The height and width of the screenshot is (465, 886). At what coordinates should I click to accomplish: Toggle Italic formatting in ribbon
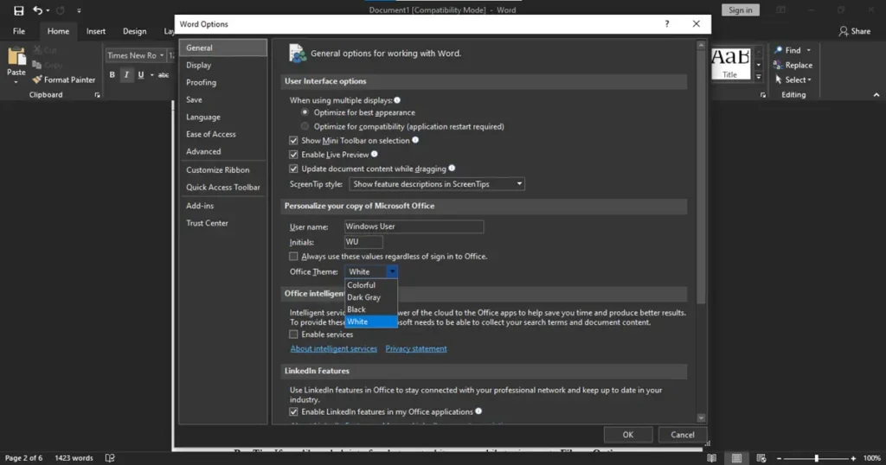point(126,74)
